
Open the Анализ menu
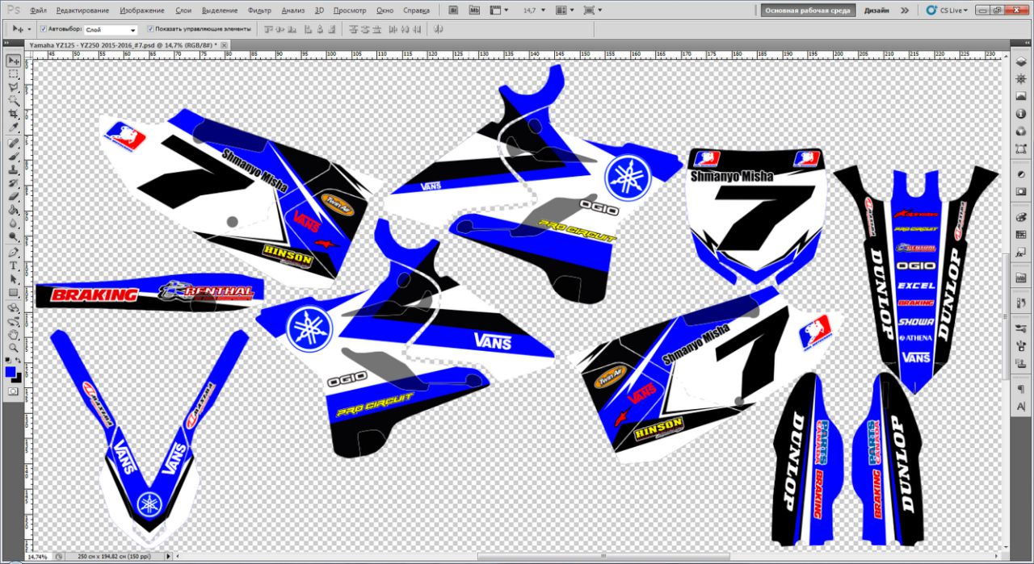pos(292,10)
